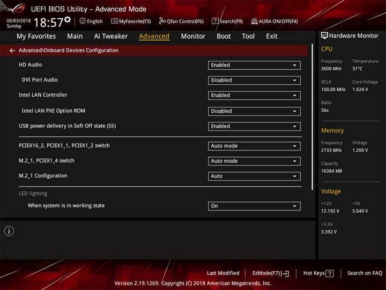Click the back arrow in the breadcrumb bar

tap(12, 50)
